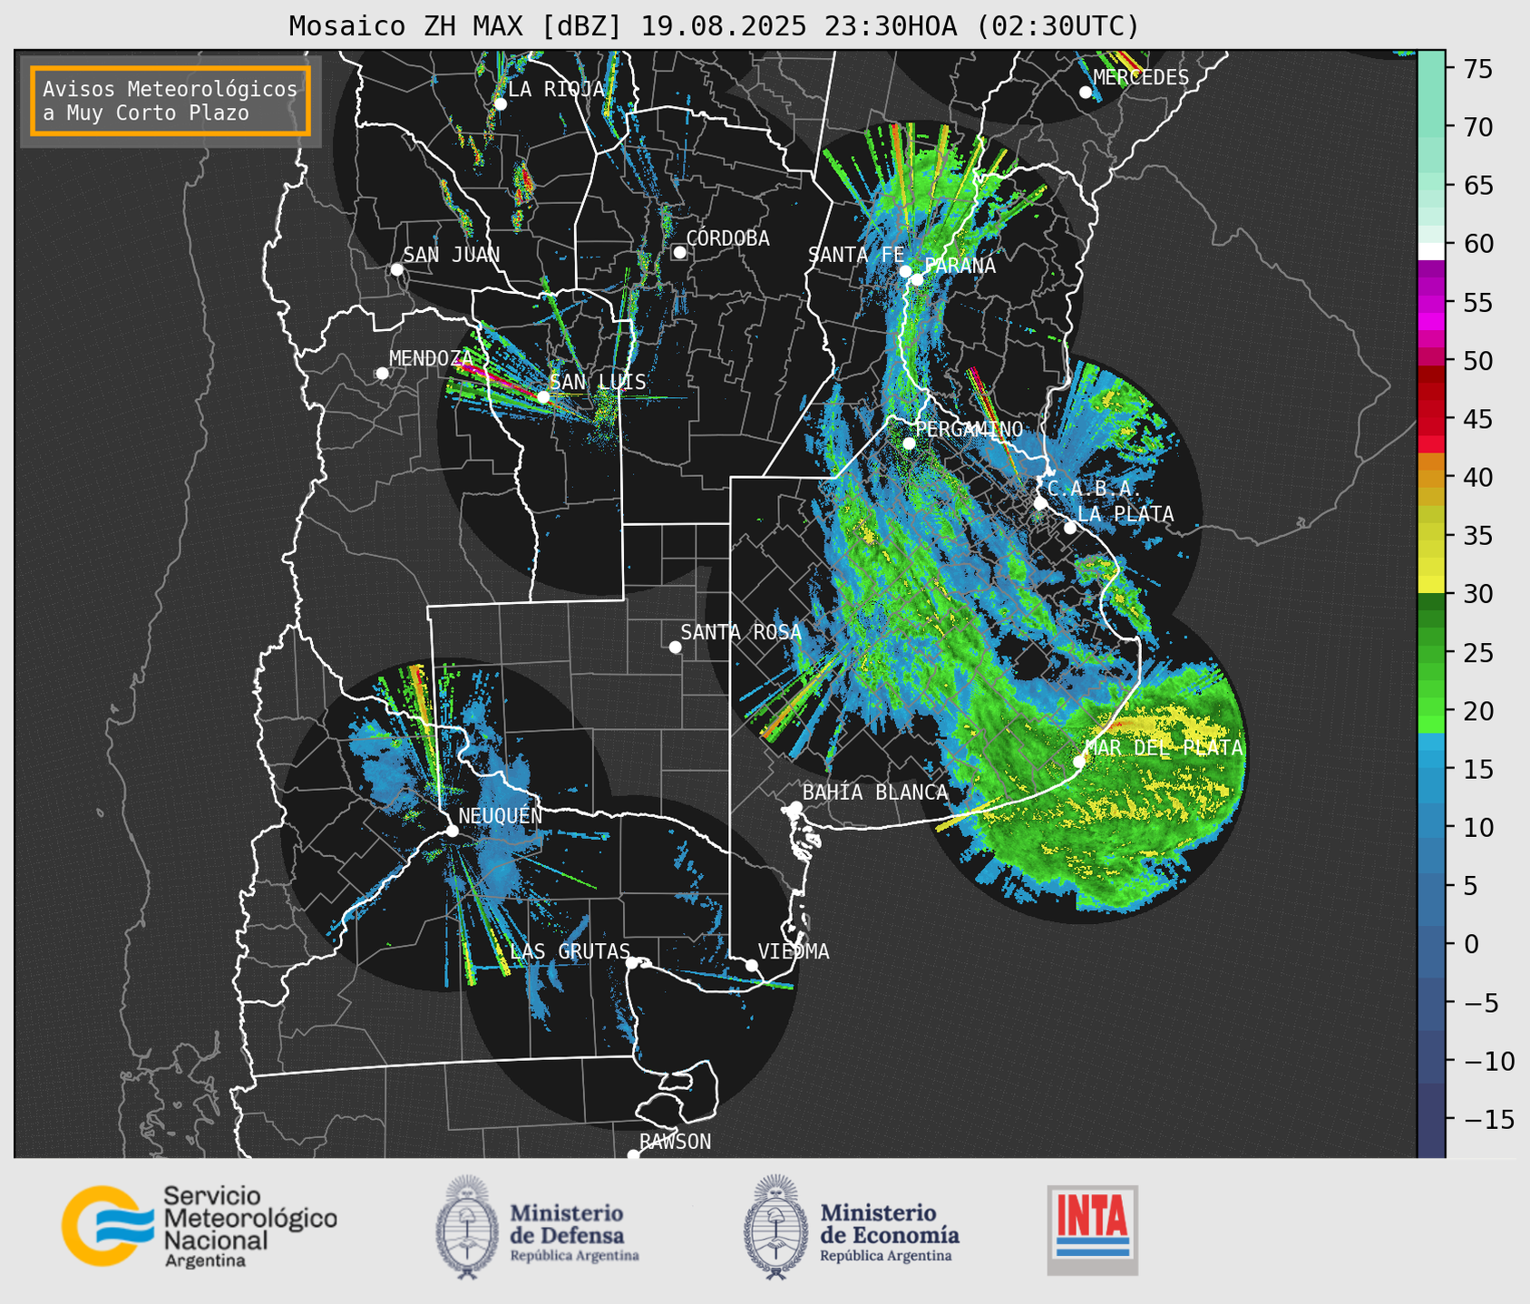This screenshot has width=1530, height=1304.
Task: Click the magenta 55 dBZ band on colorbar
Action: (x=1431, y=303)
